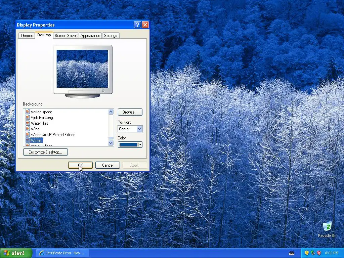Viewport: 344px width, 258px height.
Task: Click the Browse... button
Action: (130, 112)
